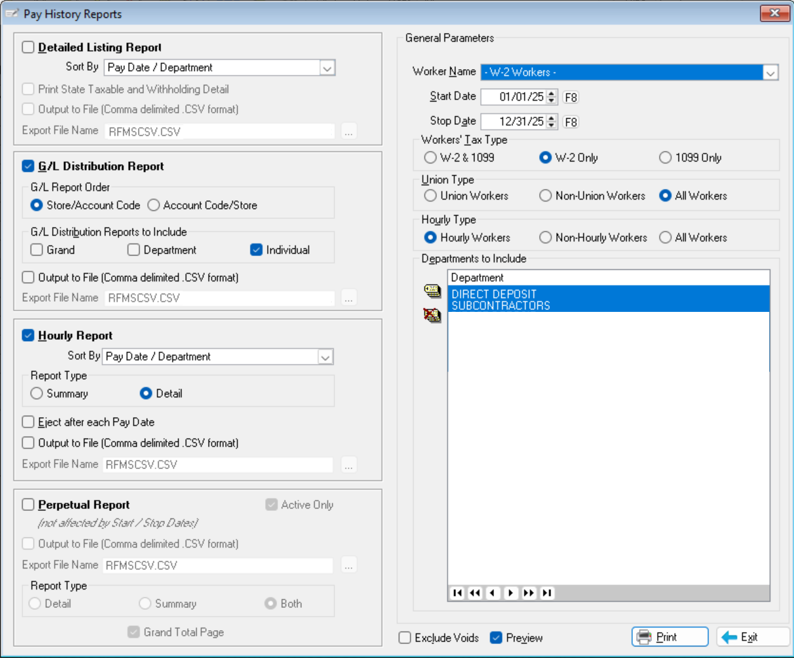Select 1099 Only tax type
This screenshot has height=658, width=794.
(665, 157)
